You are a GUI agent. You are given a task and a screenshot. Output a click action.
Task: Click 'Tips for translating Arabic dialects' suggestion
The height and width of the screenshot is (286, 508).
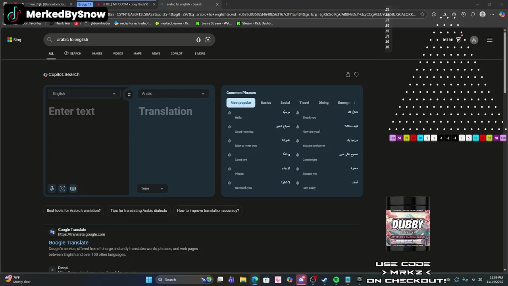pyautogui.click(x=139, y=211)
